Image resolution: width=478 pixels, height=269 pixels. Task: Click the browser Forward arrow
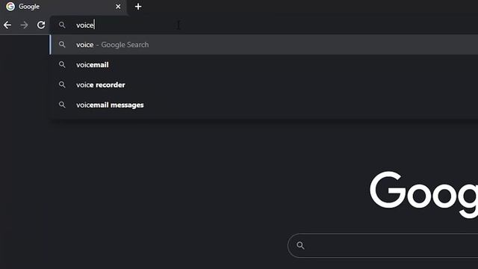[x=24, y=25]
